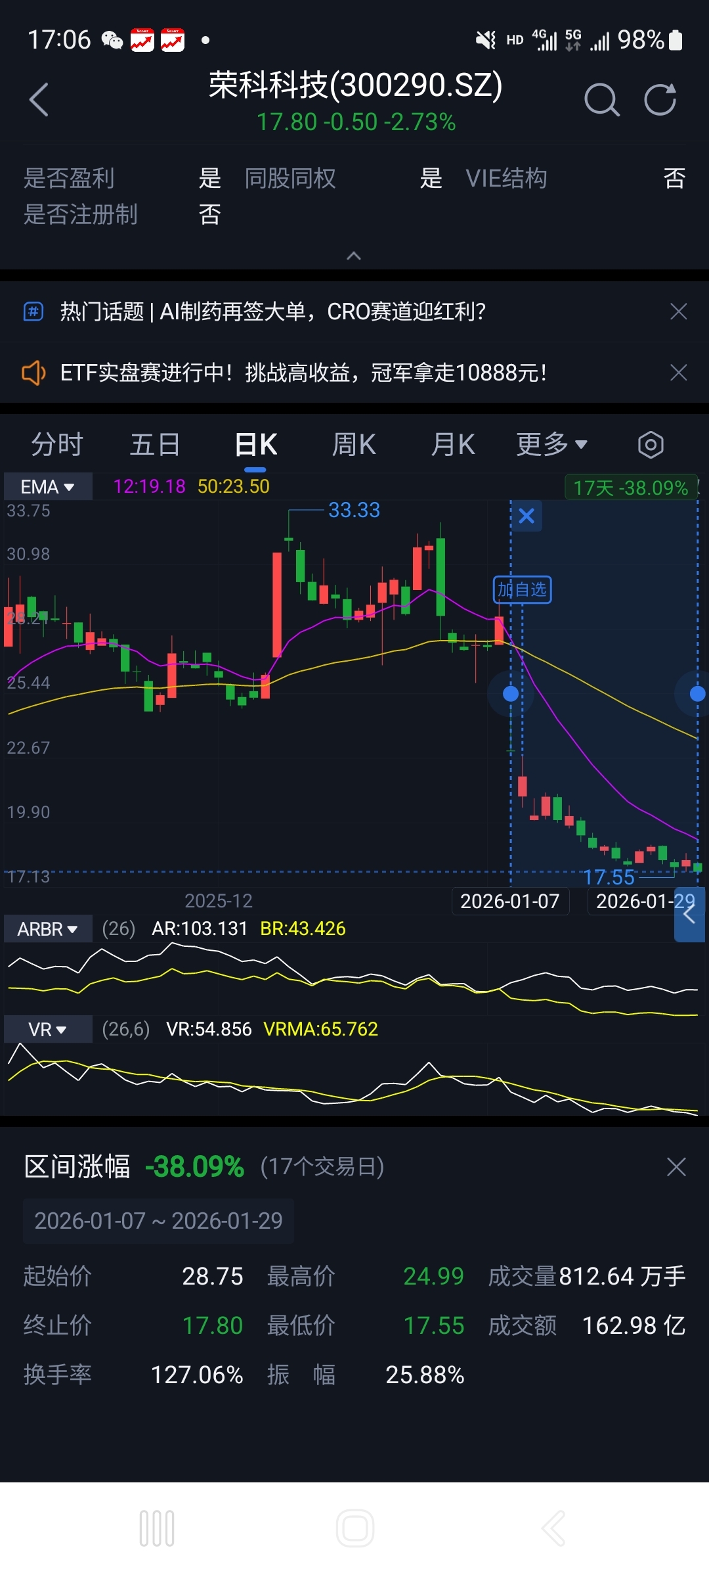
Task: Select the 日K tab
Action: pyautogui.click(x=256, y=445)
